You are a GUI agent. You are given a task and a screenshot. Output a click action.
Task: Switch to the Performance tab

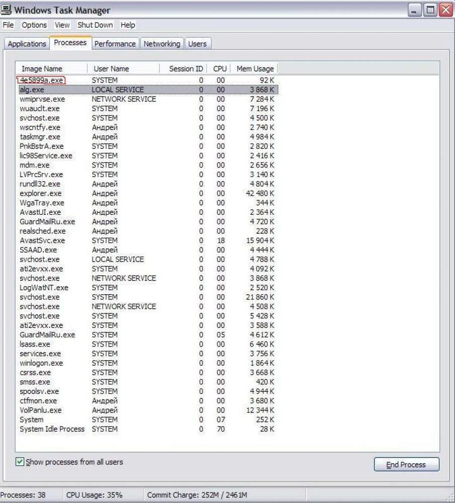[115, 44]
